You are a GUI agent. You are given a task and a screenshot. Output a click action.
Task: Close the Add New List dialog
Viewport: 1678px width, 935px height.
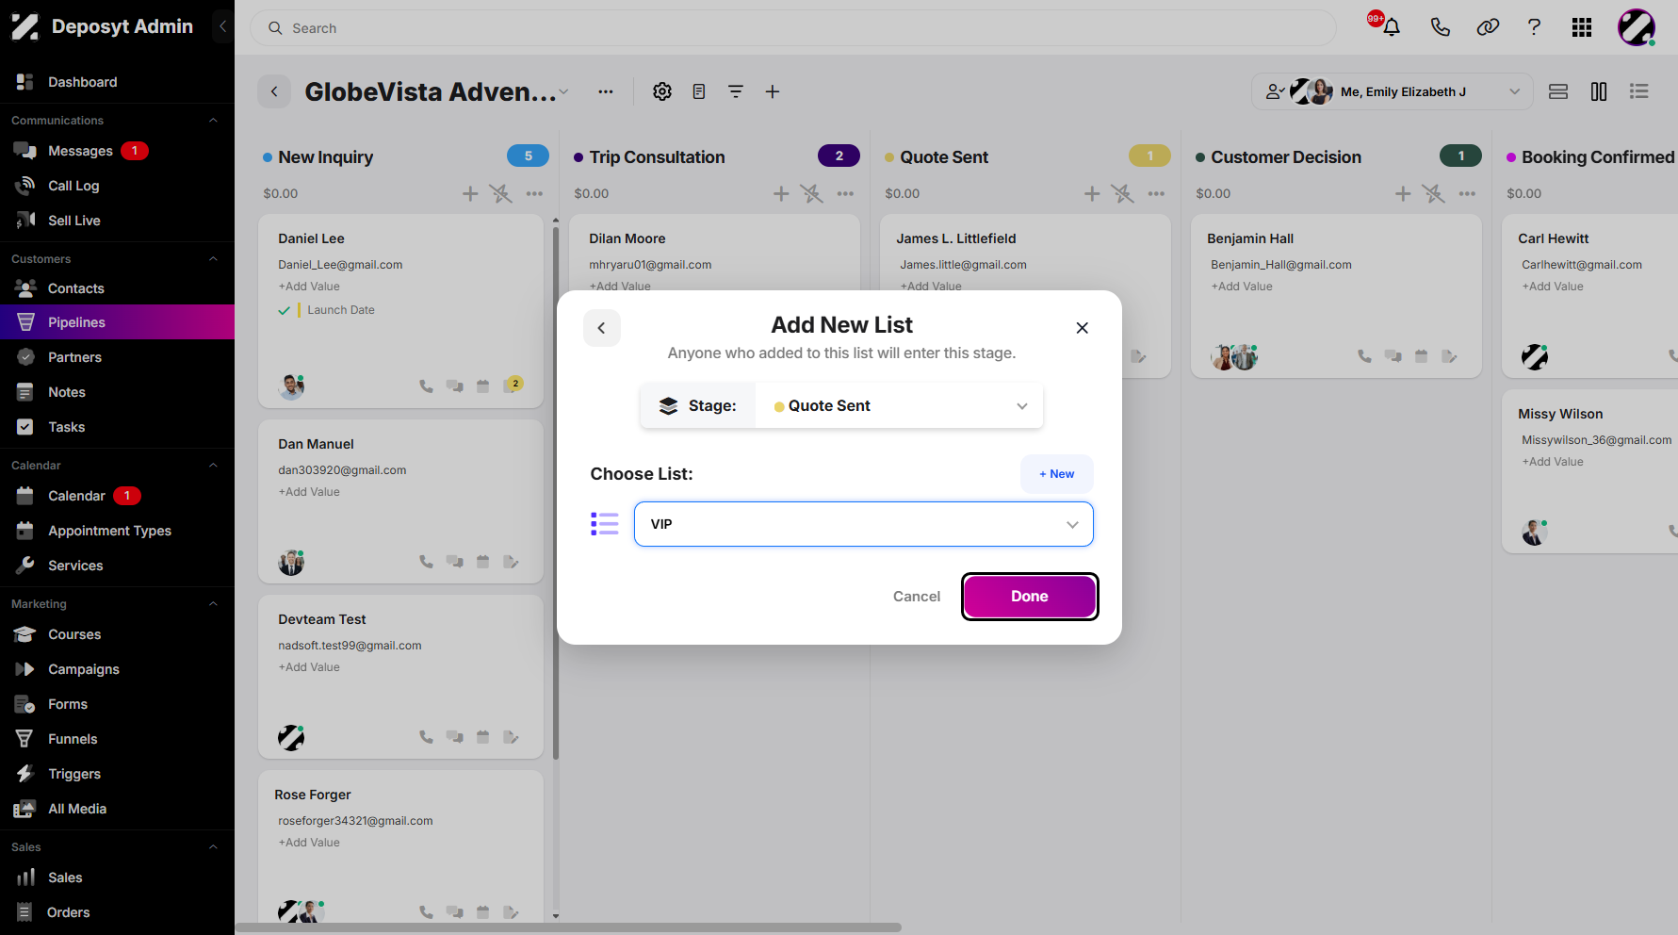(x=1082, y=328)
